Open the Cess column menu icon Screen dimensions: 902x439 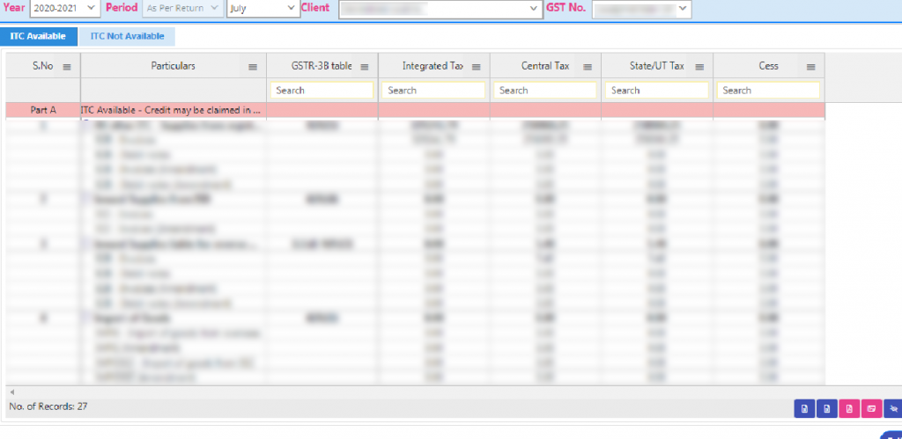(x=810, y=67)
